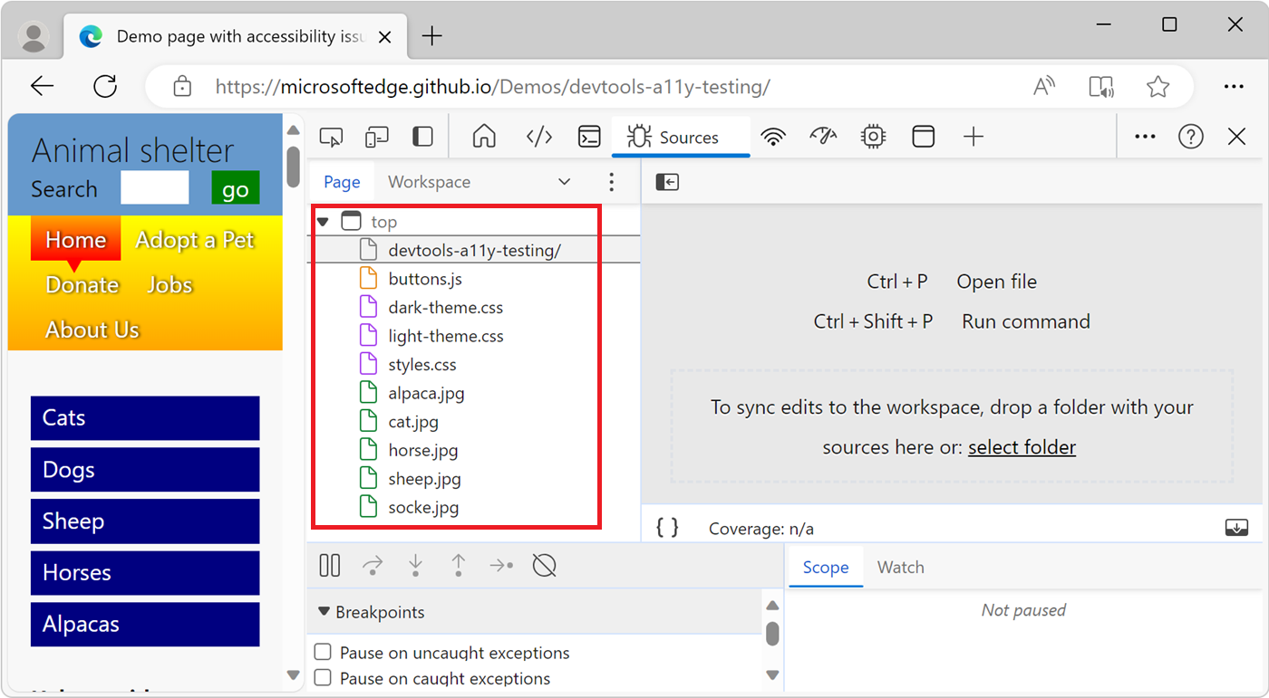Image resolution: width=1269 pixels, height=698 pixels.
Task: Click the green go search button
Action: pos(235,188)
